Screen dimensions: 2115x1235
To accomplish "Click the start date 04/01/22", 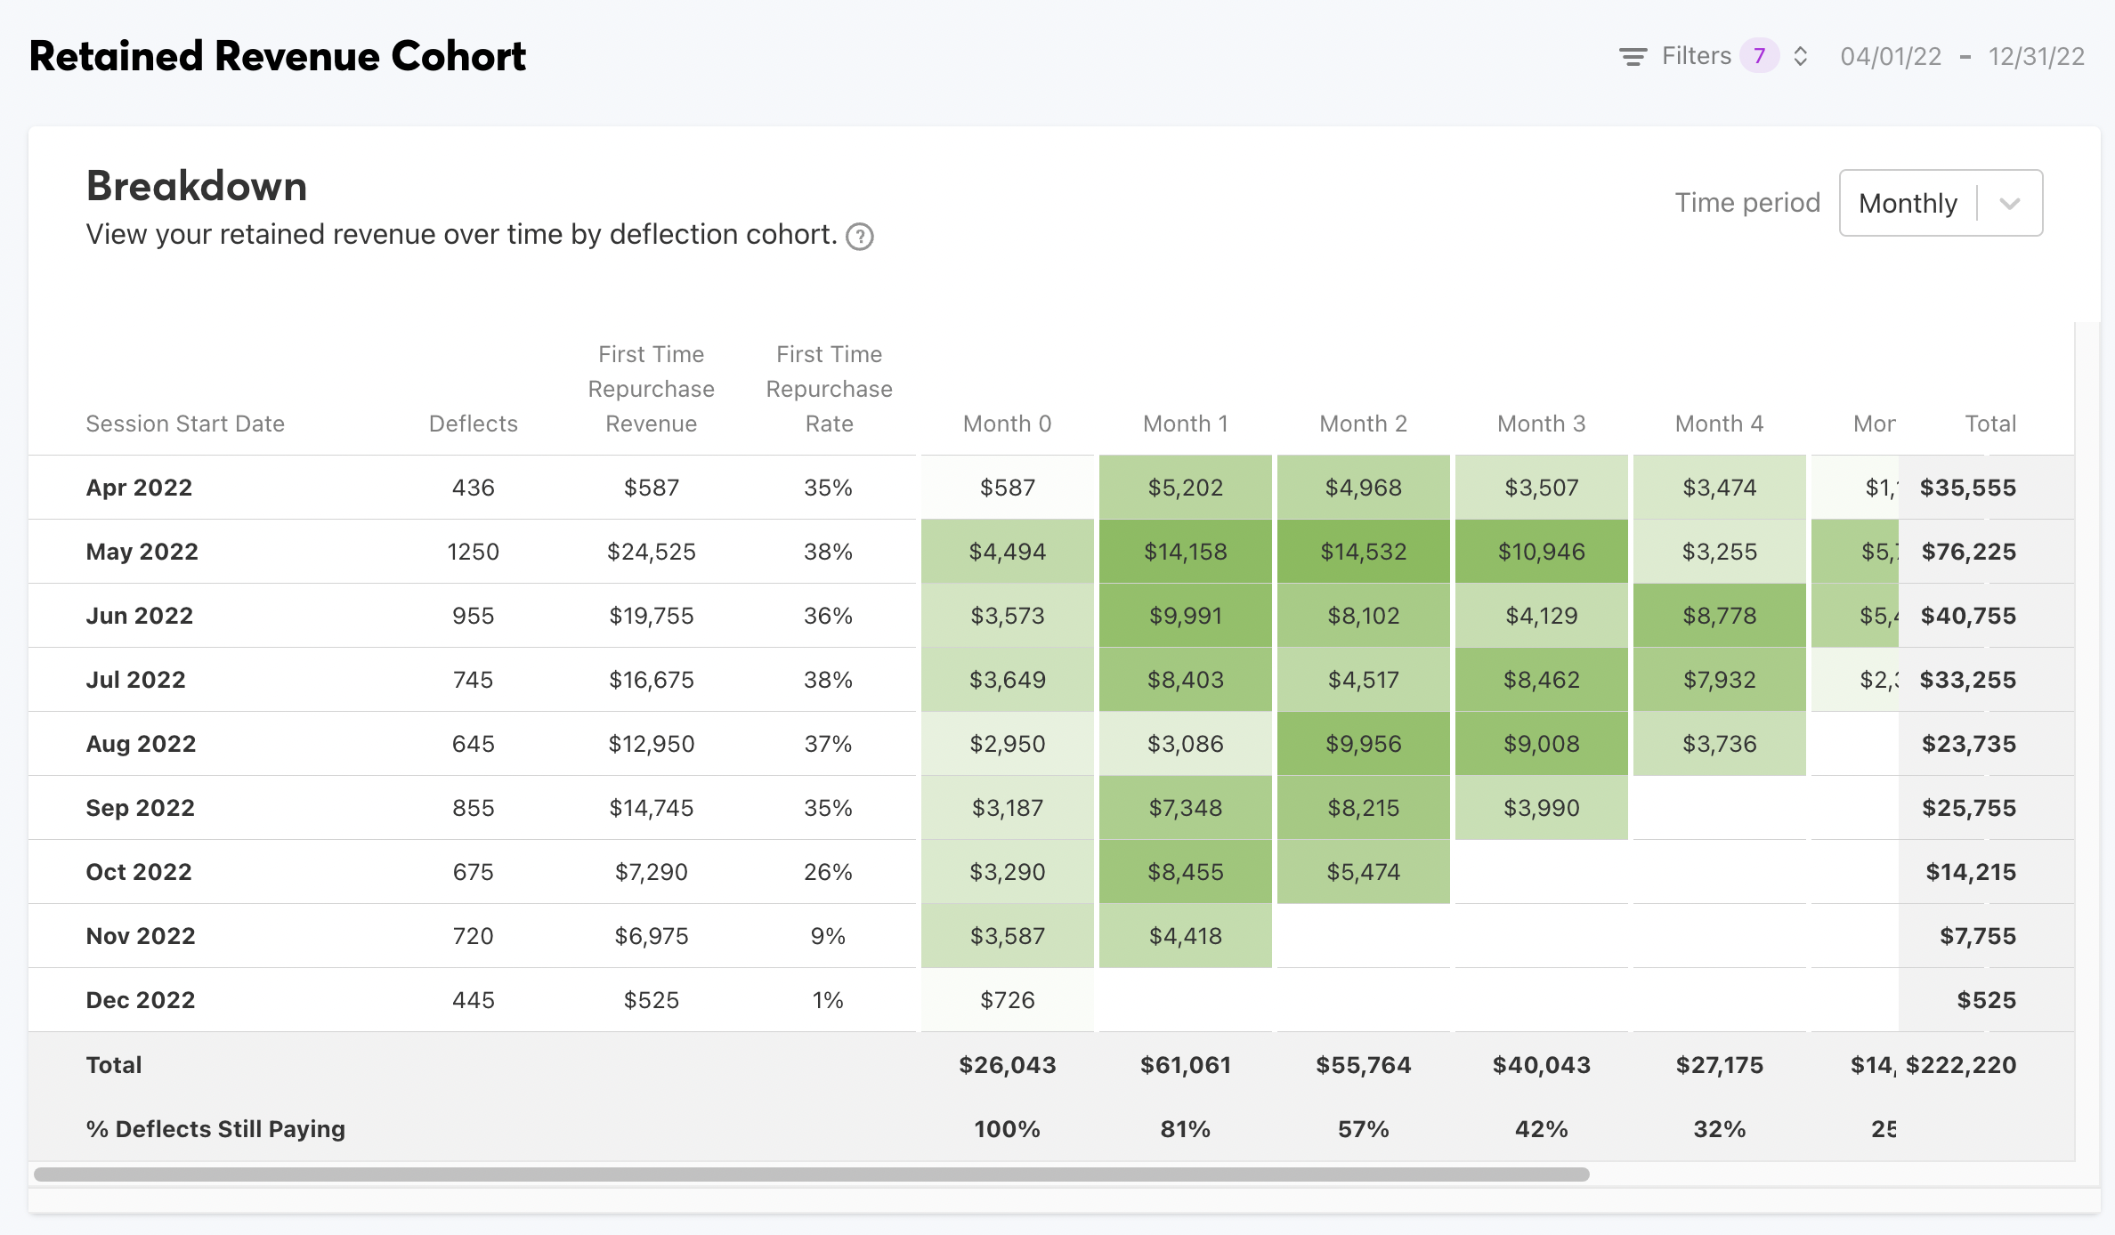I will coord(1891,57).
